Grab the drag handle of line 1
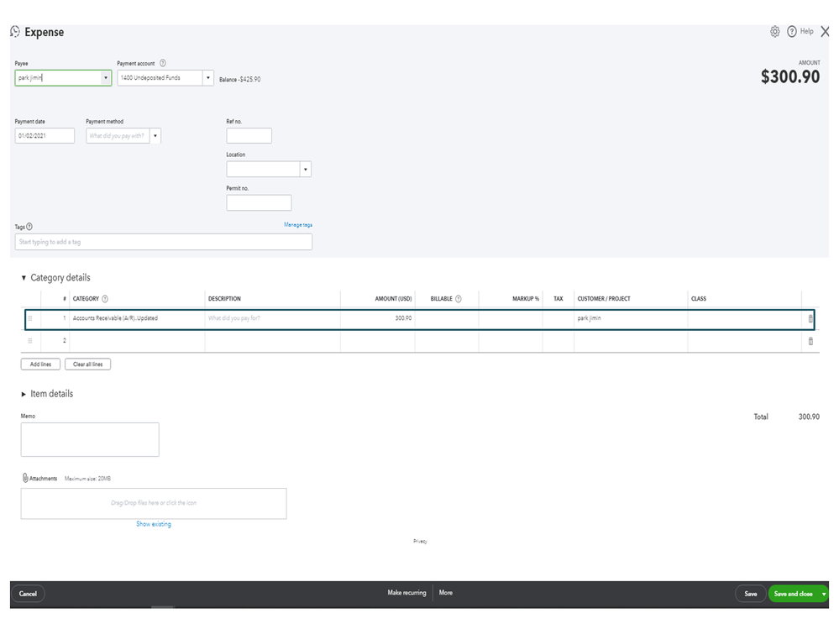The image size is (839, 629). 30,319
